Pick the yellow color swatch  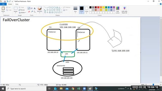pos(104,7)
